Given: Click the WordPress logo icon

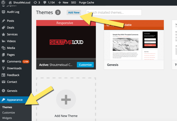Looking at the screenshot, I should pyautogui.click(x=3, y=2).
